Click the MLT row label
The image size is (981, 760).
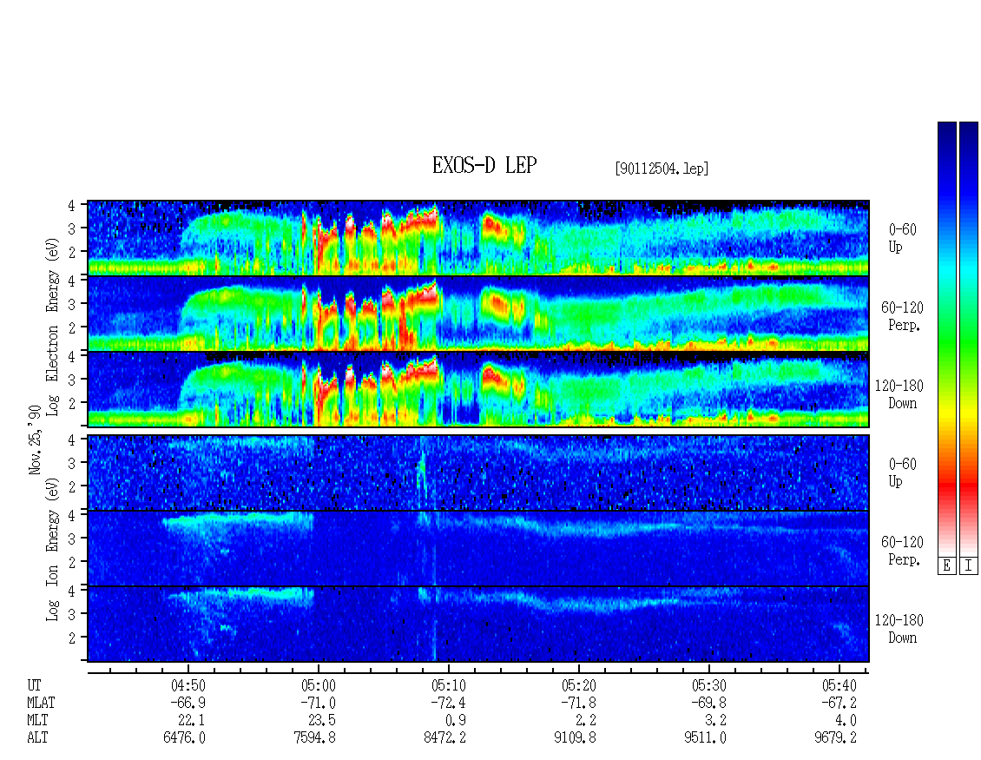[37, 721]
